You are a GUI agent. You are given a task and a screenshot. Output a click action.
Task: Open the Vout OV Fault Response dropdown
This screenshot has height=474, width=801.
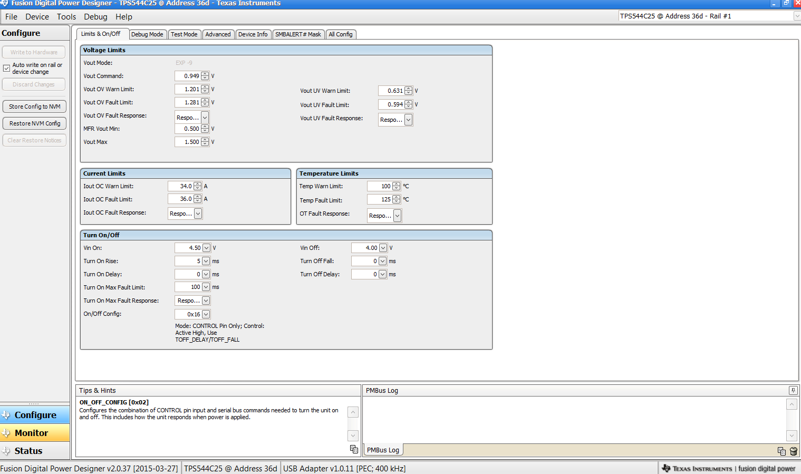tap(205, 117)
